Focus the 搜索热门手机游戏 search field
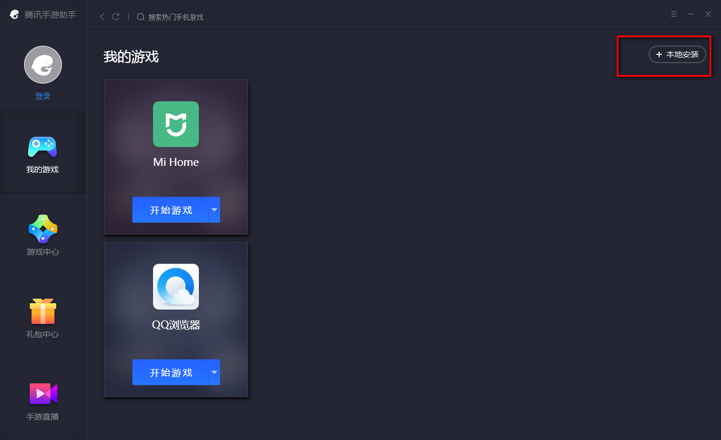Screen dimensions: 721x440 pos(175,17)
